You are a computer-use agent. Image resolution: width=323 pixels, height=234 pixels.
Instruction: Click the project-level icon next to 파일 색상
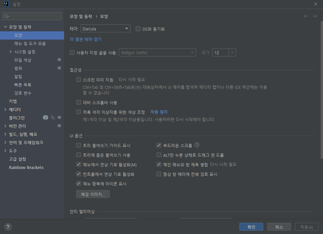click(x=59, y=60)
